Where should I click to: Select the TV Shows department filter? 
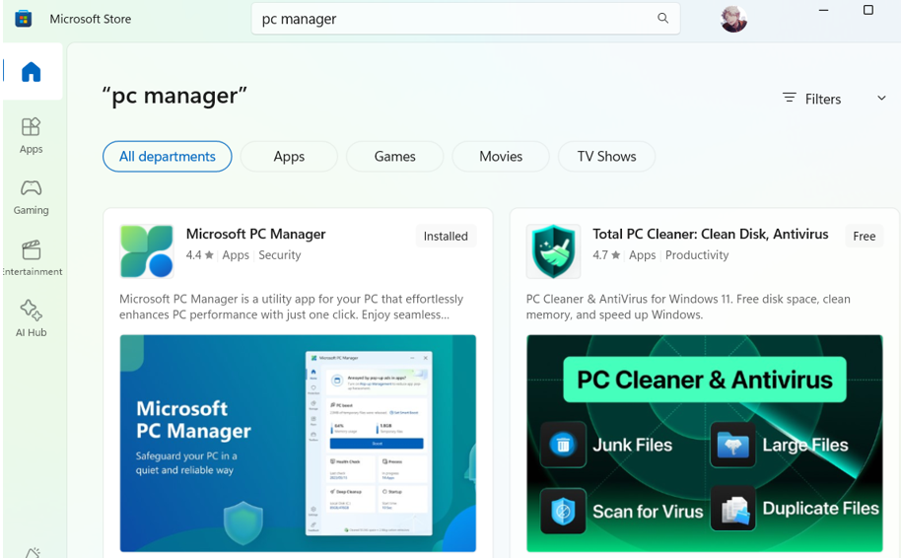[x=607, y=157]
